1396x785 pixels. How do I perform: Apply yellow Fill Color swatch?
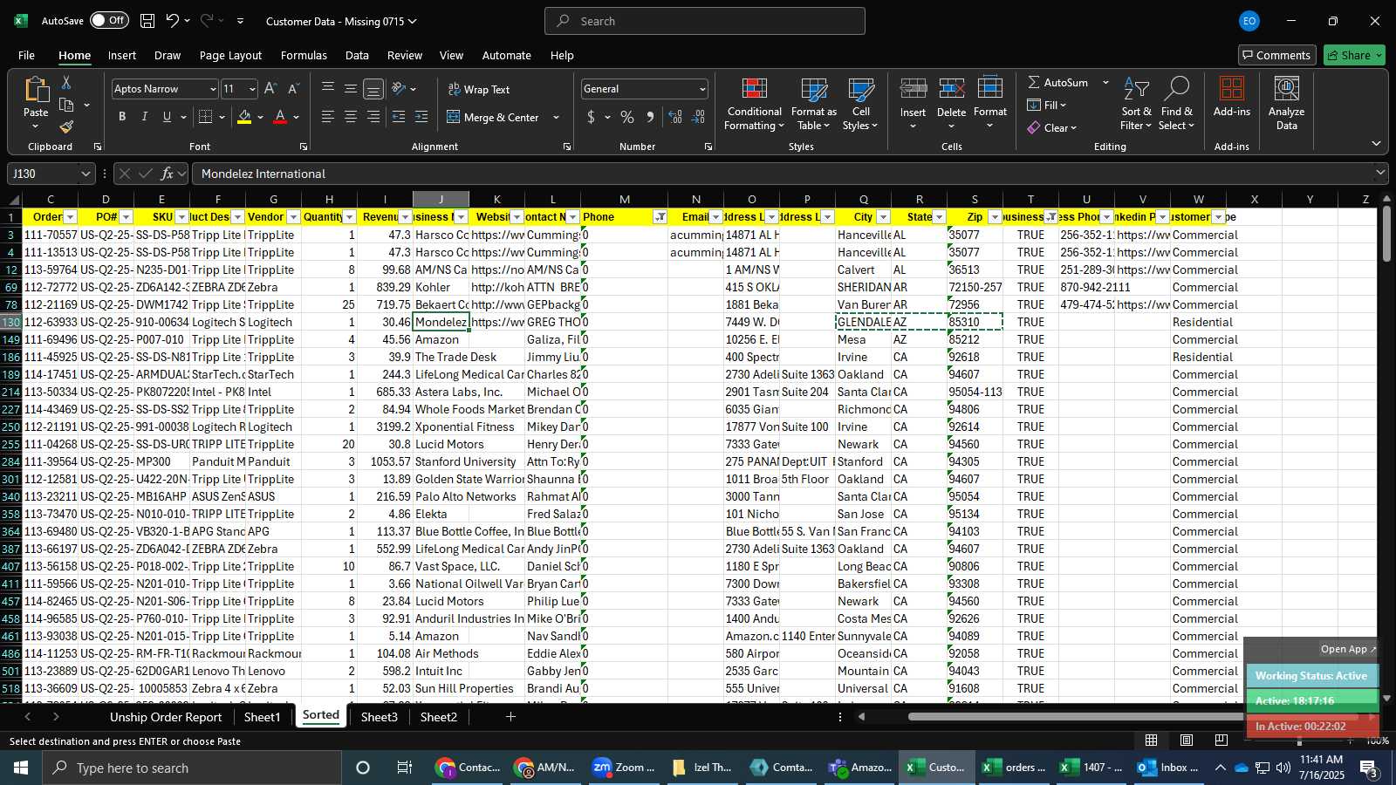[x=244, y=117]
